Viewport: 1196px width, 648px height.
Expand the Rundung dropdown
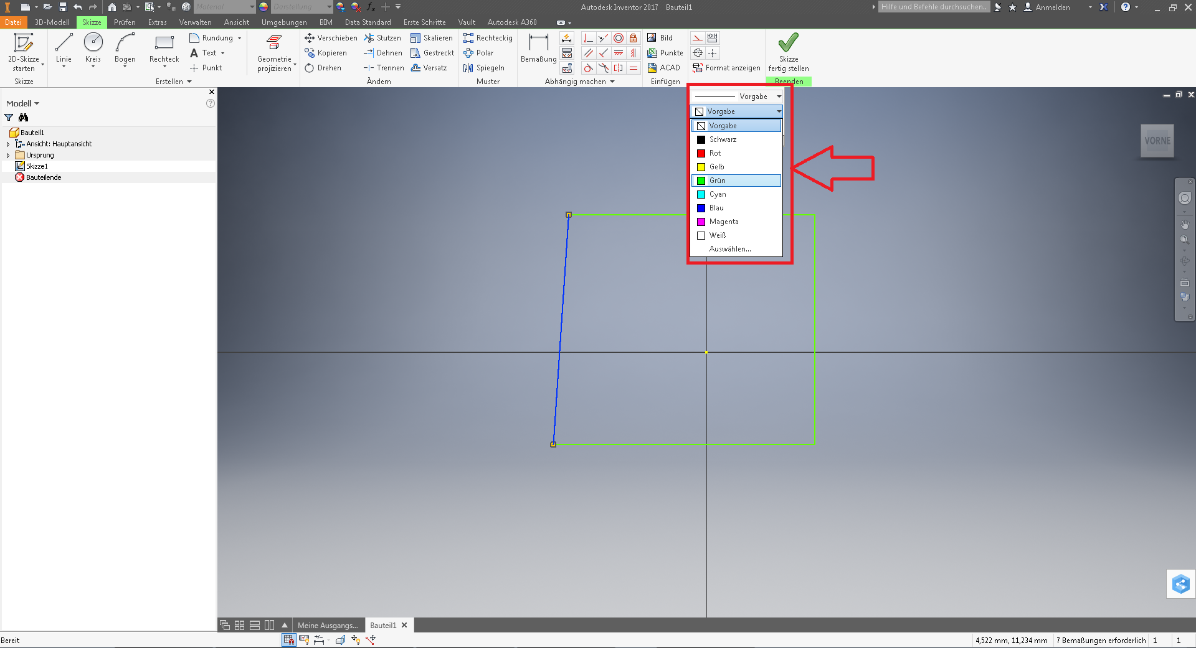click(x=240, y=37)
